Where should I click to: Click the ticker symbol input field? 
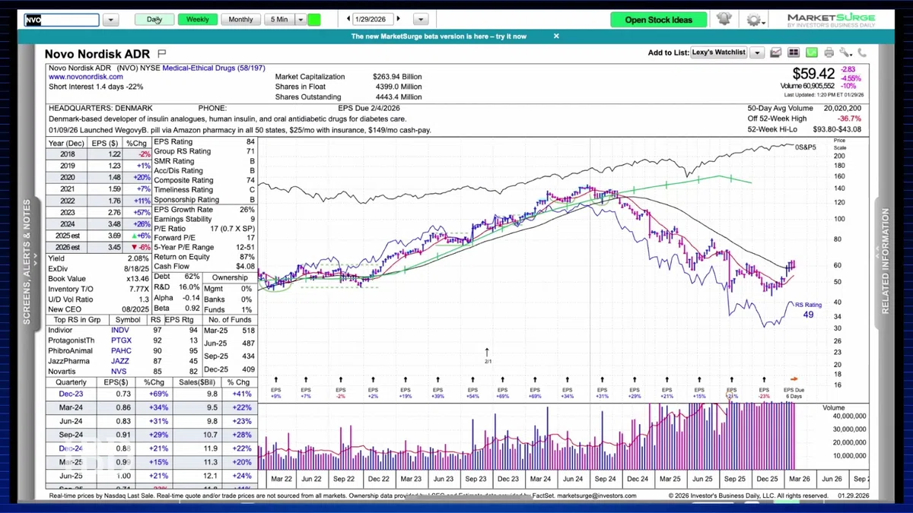tap(62, 20)
